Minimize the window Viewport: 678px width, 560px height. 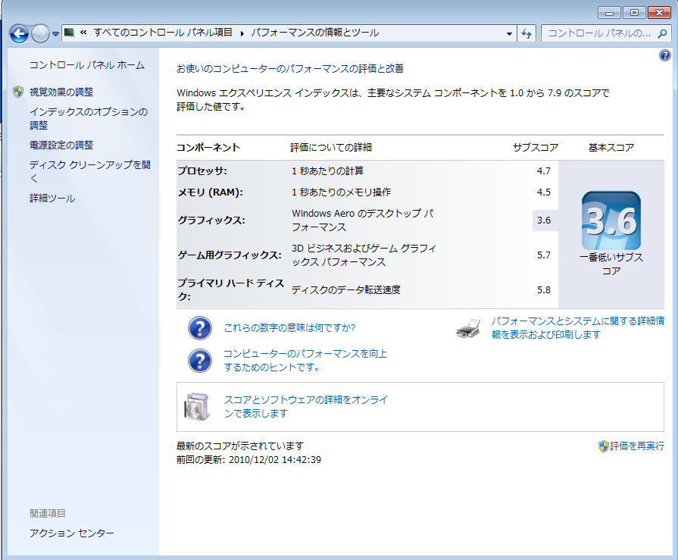click(x=609, y=13)
